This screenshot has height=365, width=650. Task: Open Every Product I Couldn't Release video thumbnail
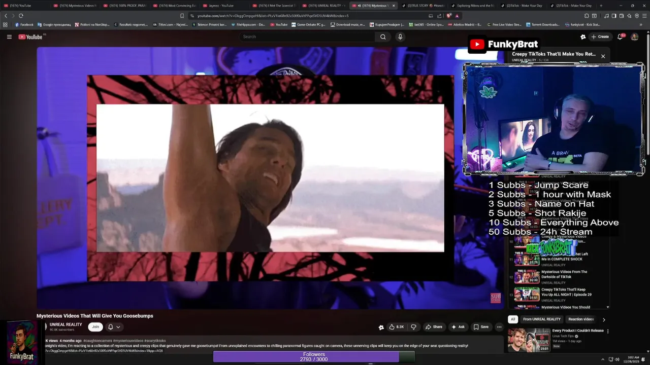(x=529, y=340)
